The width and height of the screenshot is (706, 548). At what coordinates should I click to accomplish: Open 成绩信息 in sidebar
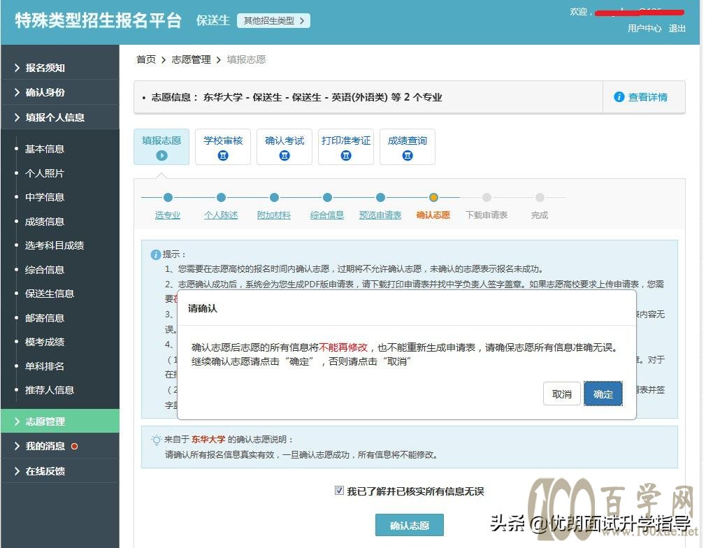point(45,221)
